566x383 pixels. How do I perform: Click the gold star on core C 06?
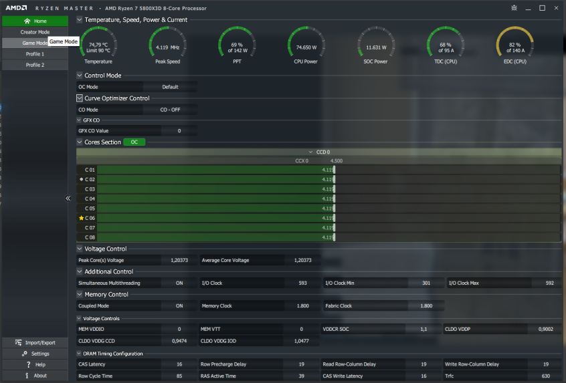81,218
